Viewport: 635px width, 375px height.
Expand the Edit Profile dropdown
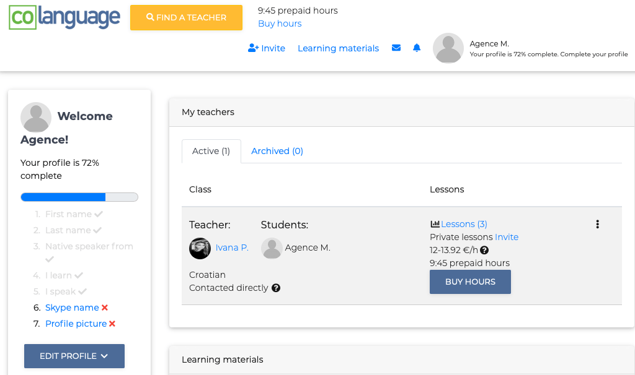pyautogui.click(x=74, y=356)
